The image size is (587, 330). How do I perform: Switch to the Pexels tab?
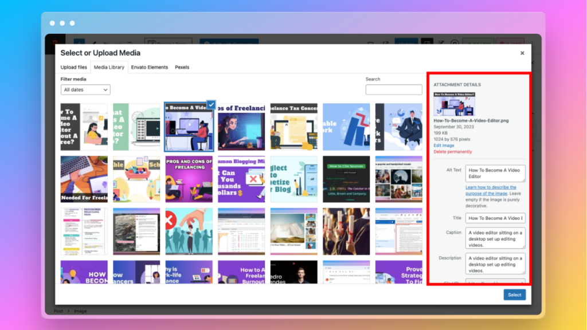tap(182, 68)
